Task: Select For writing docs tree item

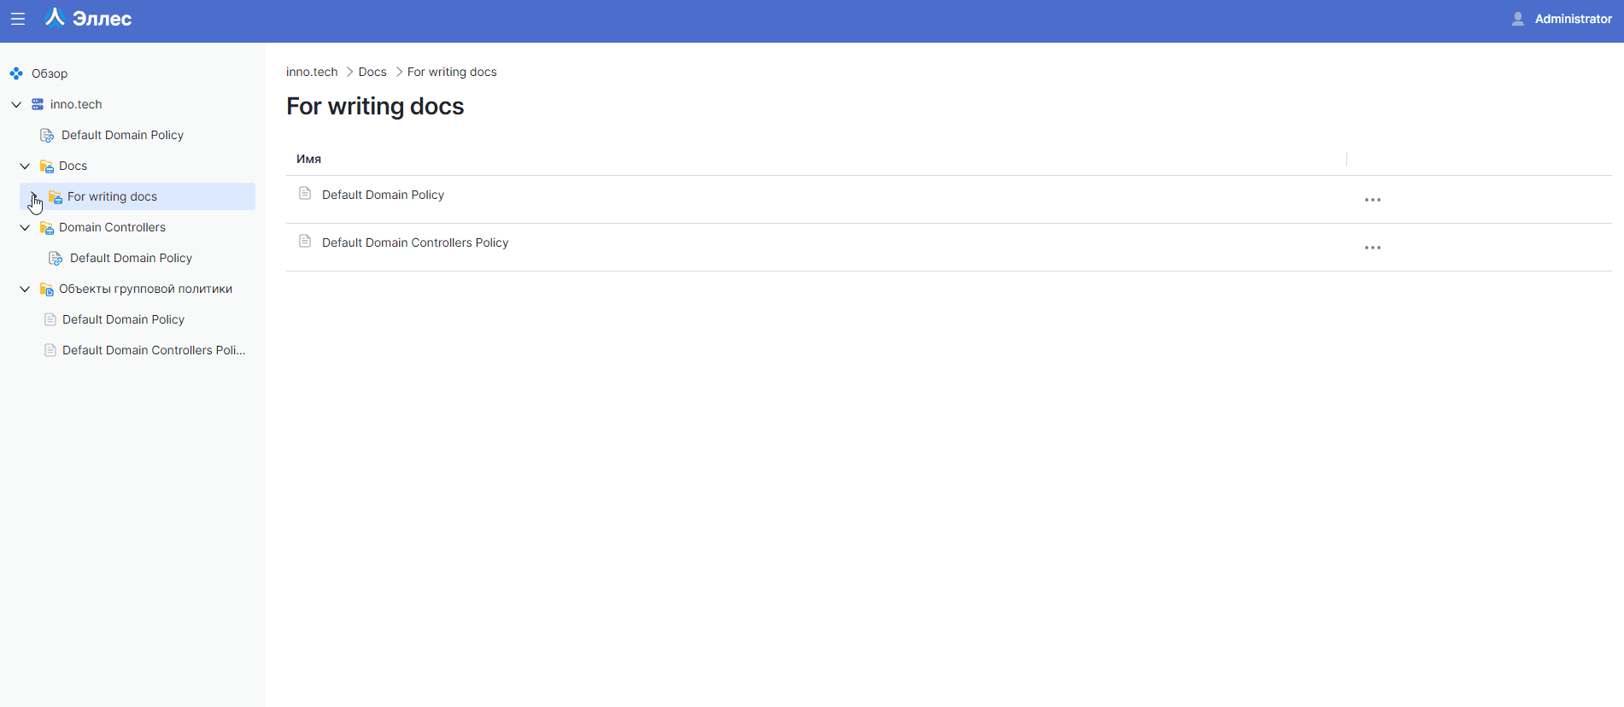Action: (x=112, y=196)
